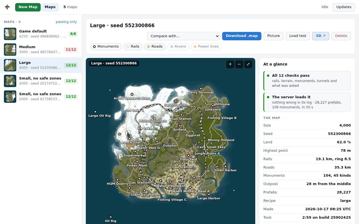Open the Medium map thumbnail
359x224 pixels.
(x=10, y=50)
